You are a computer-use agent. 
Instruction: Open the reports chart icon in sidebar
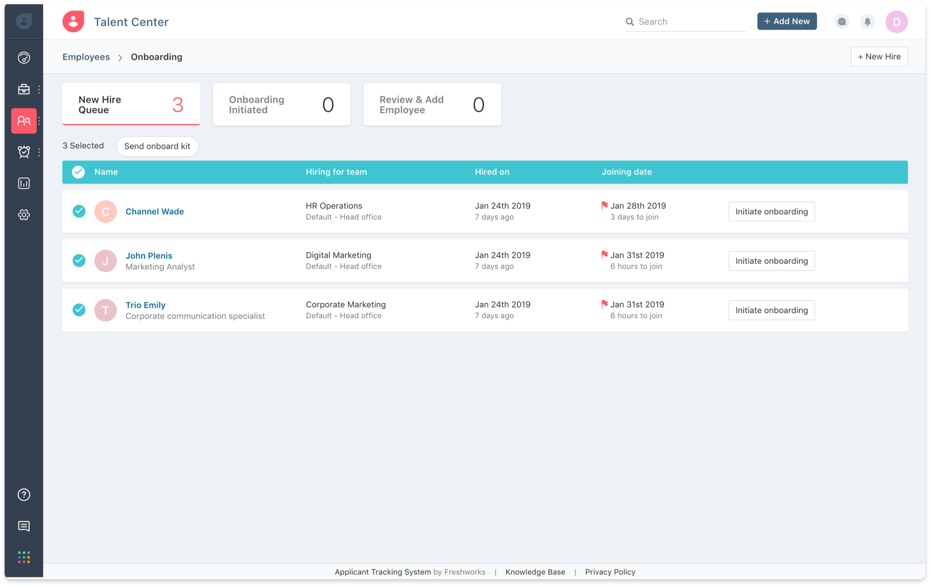[x=24, y=183]
